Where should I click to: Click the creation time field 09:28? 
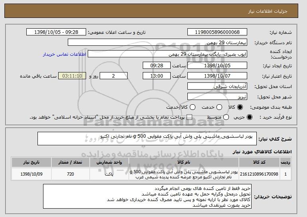click(157, 65)
